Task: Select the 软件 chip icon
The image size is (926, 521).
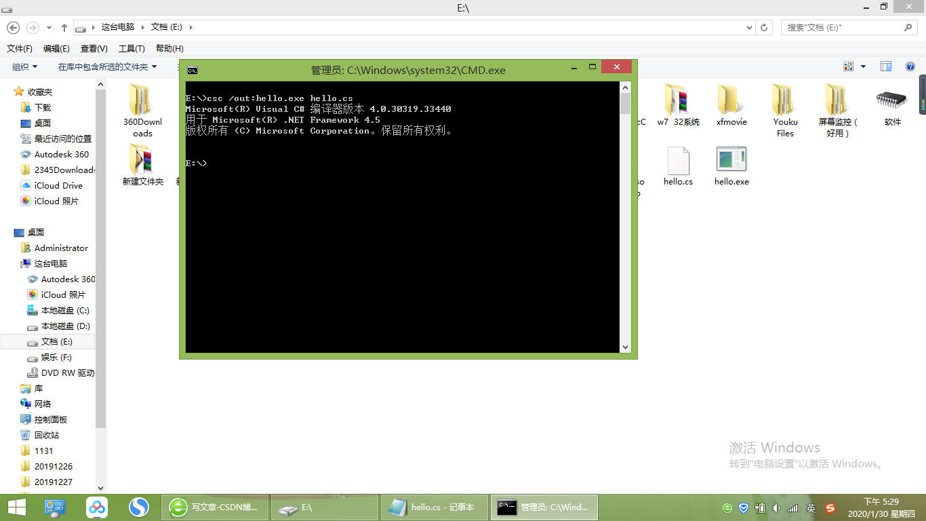Action: (x=892, y=100)
